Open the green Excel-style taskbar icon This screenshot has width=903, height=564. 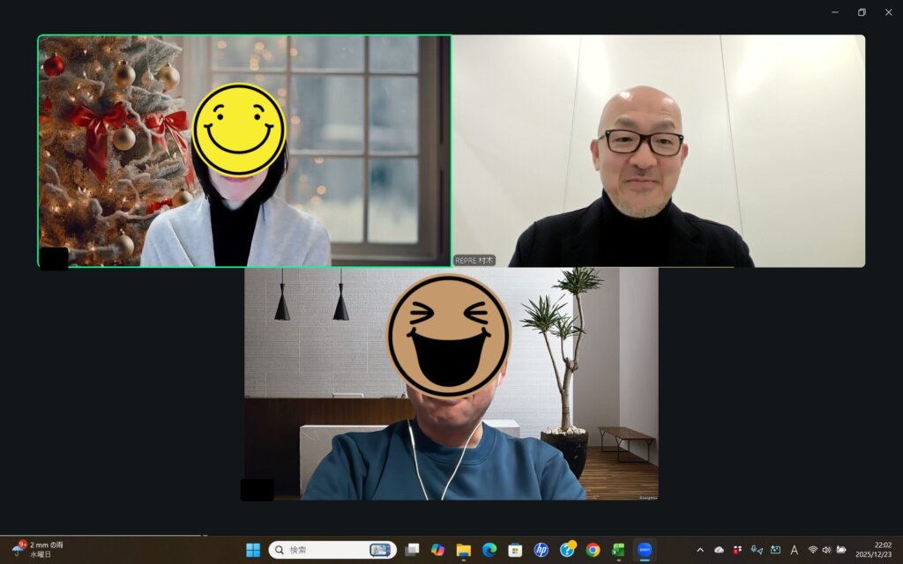(x=618, y=550)
